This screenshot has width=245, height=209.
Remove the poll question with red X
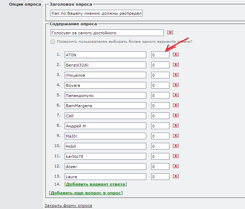pos(170,33)
